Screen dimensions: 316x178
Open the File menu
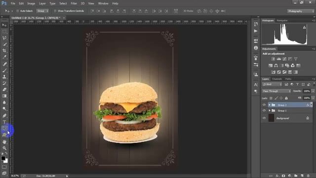13,3
